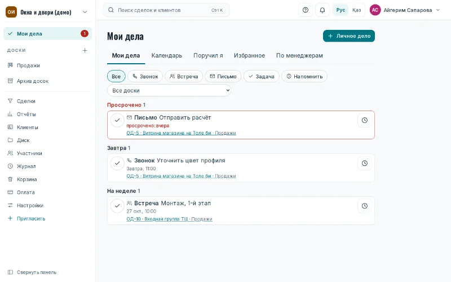Click the Встреча Монтаж, 1-й этап title
Image resolution: width=451 pixels, height=282 pixels.
click(x=173, y=203)
